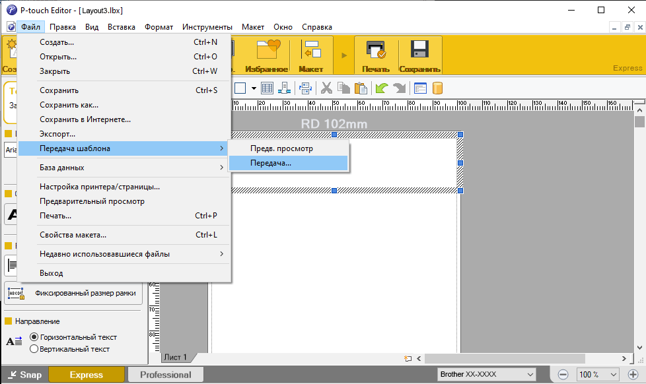Click the Save (Сохранить) floppy disk icon

pos(419,55)
